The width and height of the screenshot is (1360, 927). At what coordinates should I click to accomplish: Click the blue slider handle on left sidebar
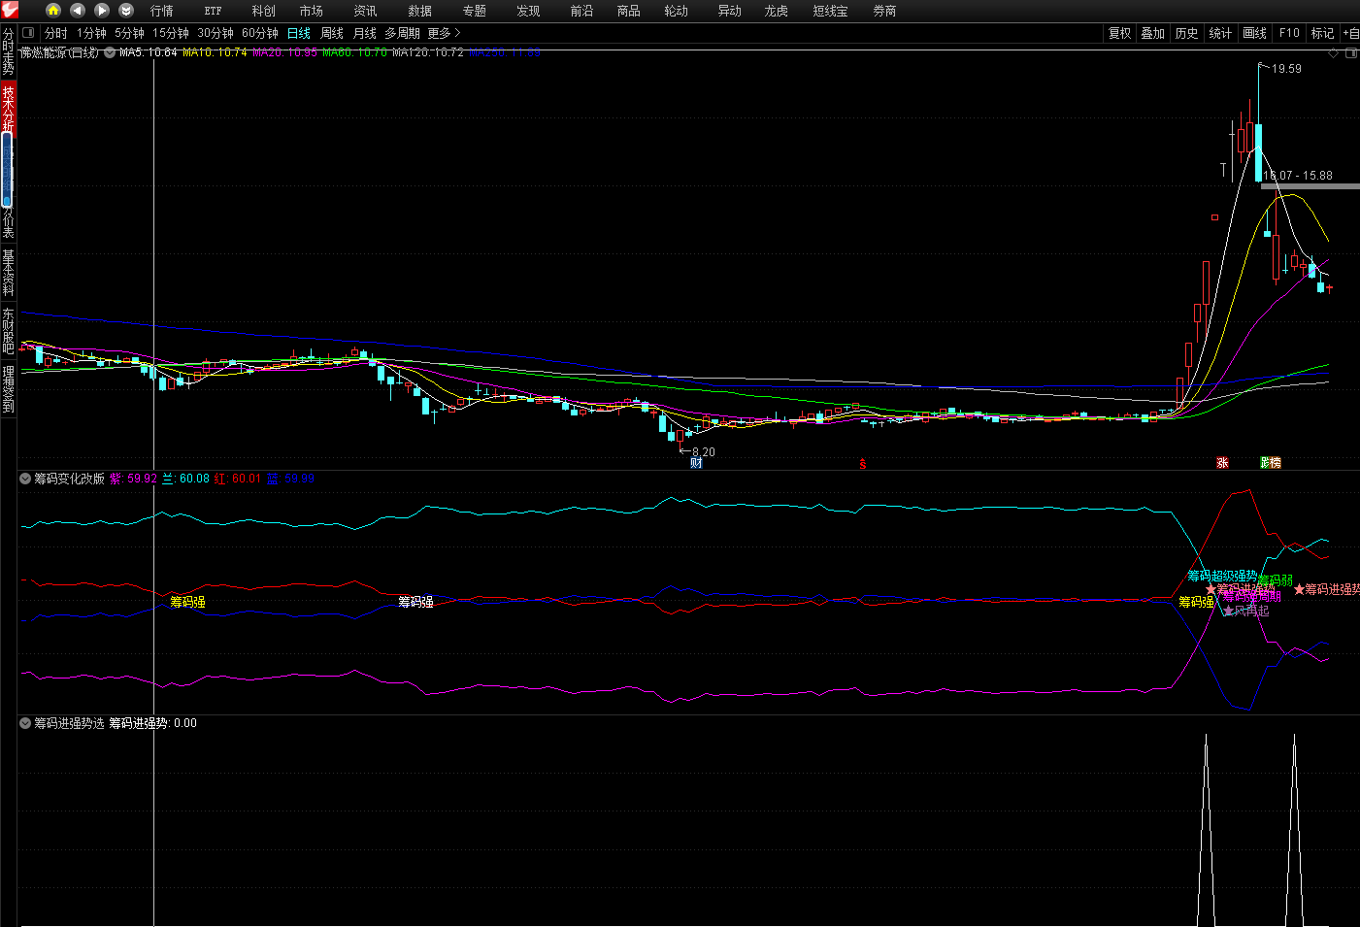7,169
